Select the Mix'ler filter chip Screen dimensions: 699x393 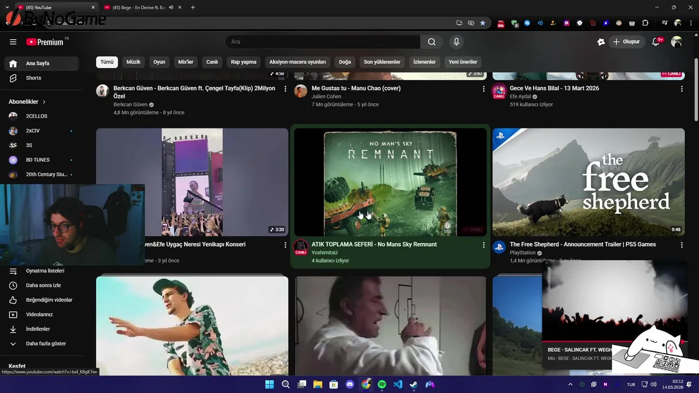(186, 62)
